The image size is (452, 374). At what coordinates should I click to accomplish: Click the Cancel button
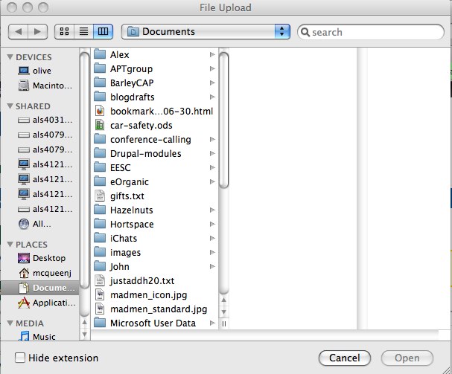pos(345,358)
